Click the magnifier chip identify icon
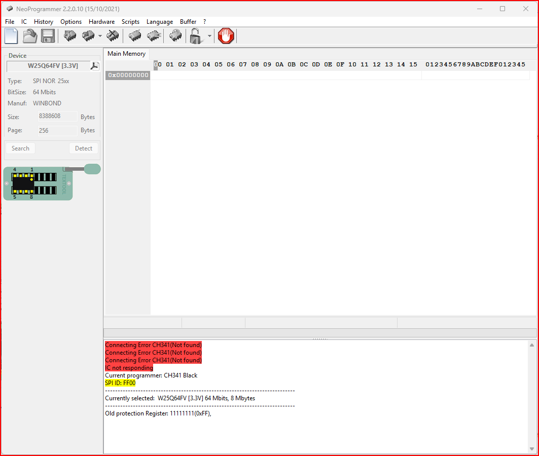This screenshot has width=539, height=456. [175, 36]
